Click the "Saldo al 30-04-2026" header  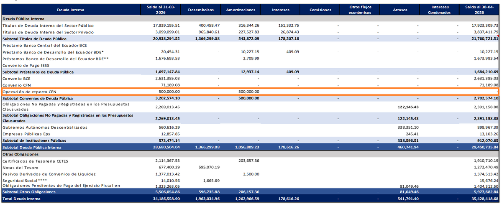click(480, 10)
